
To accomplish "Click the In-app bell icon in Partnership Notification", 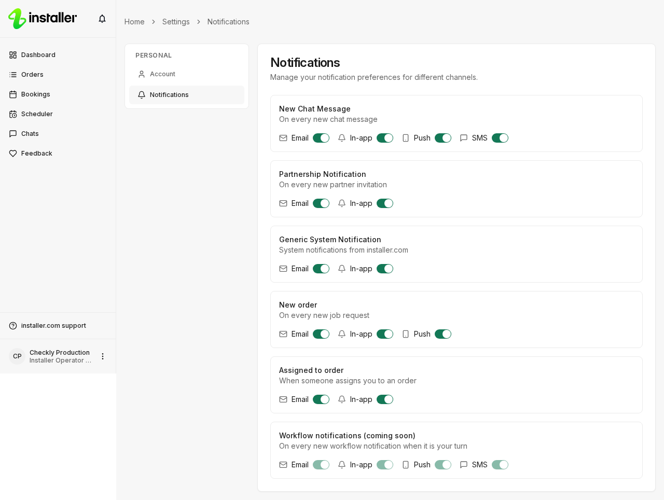I will tap(342, 203).
